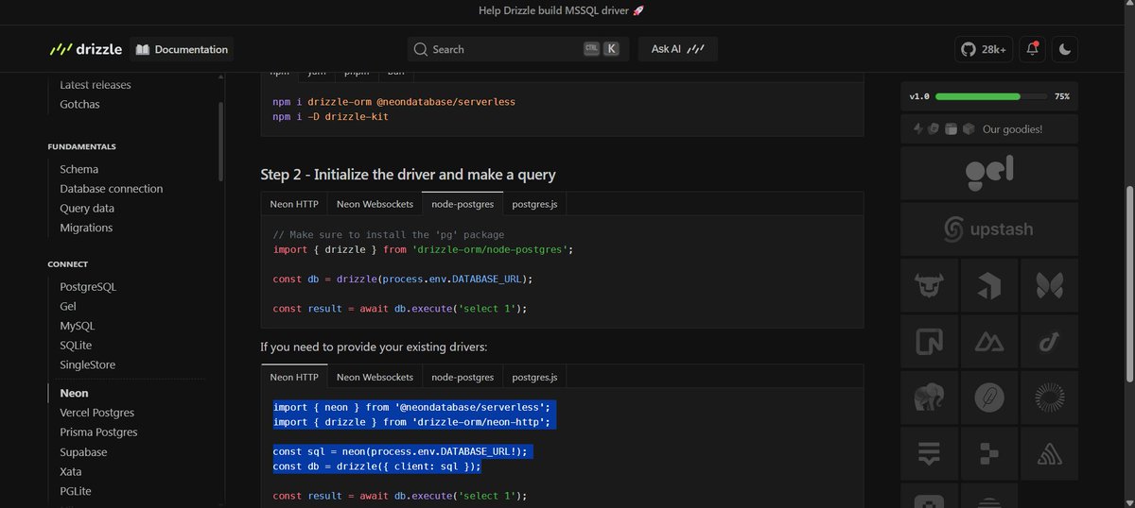
Task: Open the square N-shaped sponsor logo
Action: 929,341
